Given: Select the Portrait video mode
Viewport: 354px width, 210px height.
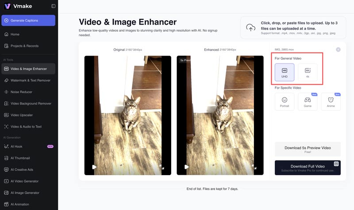Looking at the screenshot, I should click(285, 102).
